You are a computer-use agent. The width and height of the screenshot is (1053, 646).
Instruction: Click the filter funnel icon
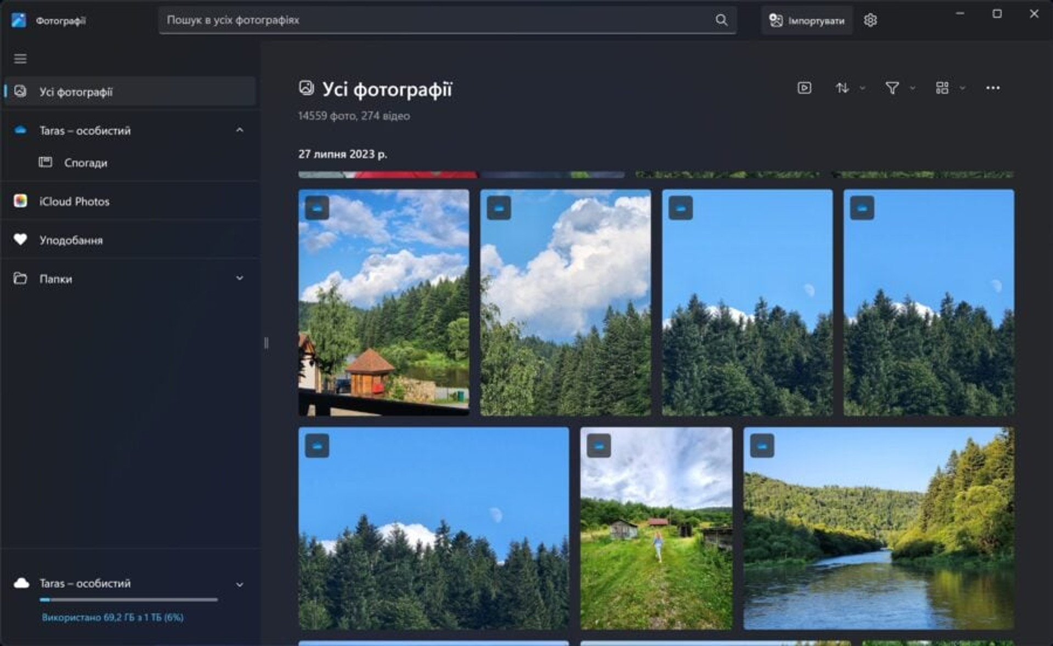click(892, 88)
